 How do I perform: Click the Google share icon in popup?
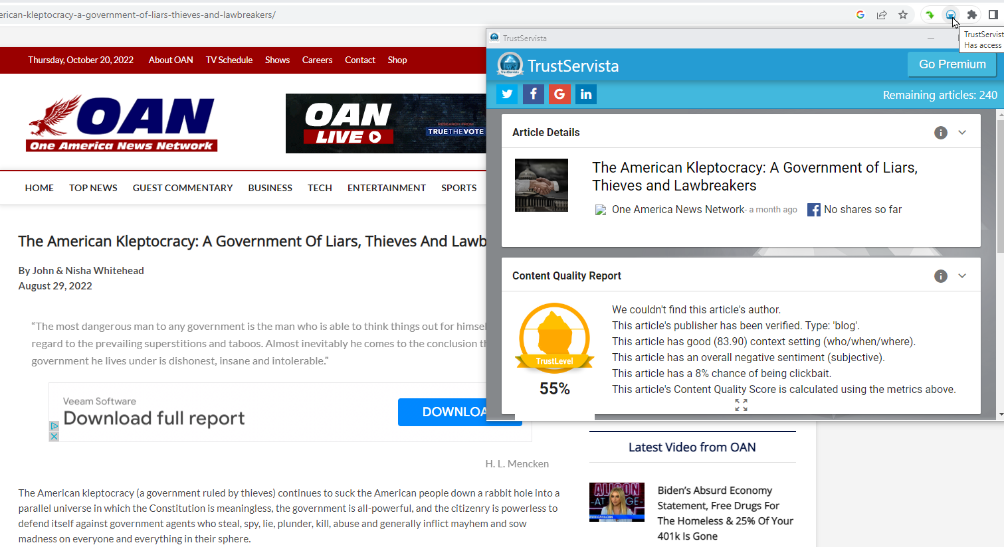click(x=559, y=94)
